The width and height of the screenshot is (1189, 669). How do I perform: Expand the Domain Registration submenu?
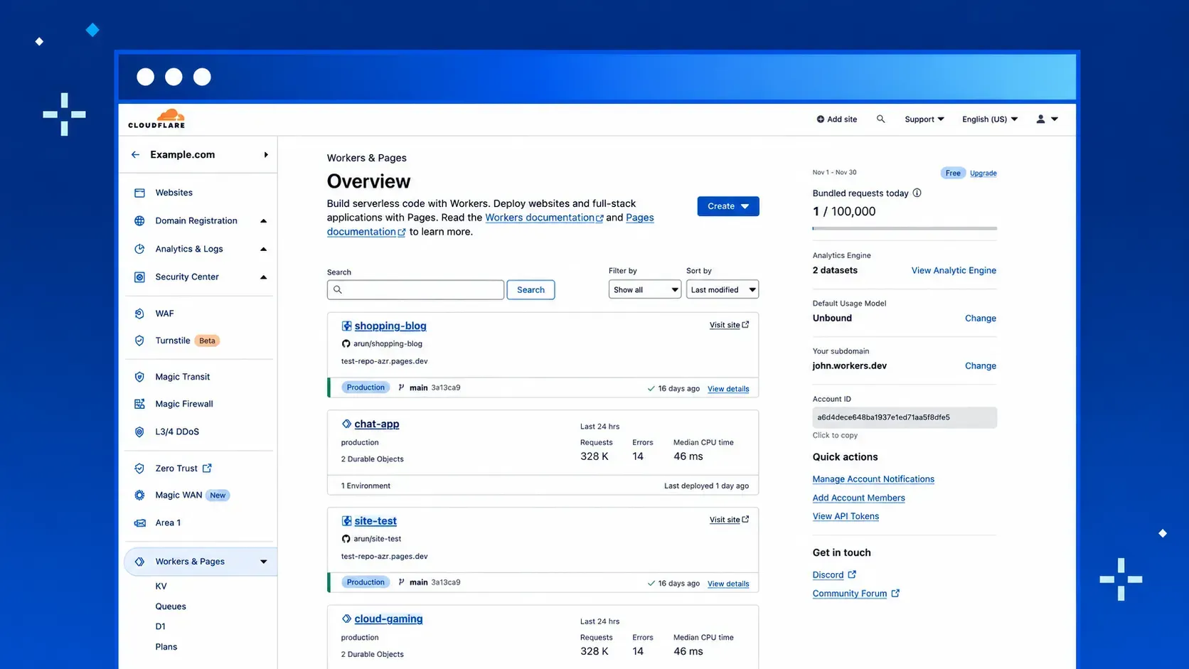tap(263, 220)
